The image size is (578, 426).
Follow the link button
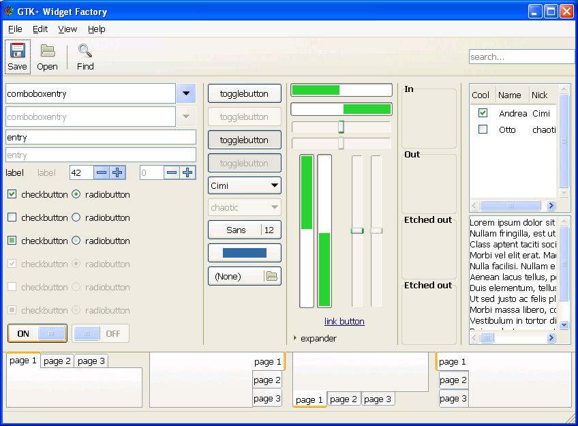tap(344, 321)
